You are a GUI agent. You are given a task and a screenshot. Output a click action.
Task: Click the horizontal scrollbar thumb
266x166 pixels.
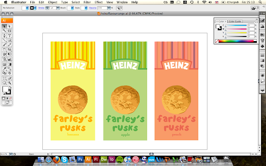coord(151,154)
